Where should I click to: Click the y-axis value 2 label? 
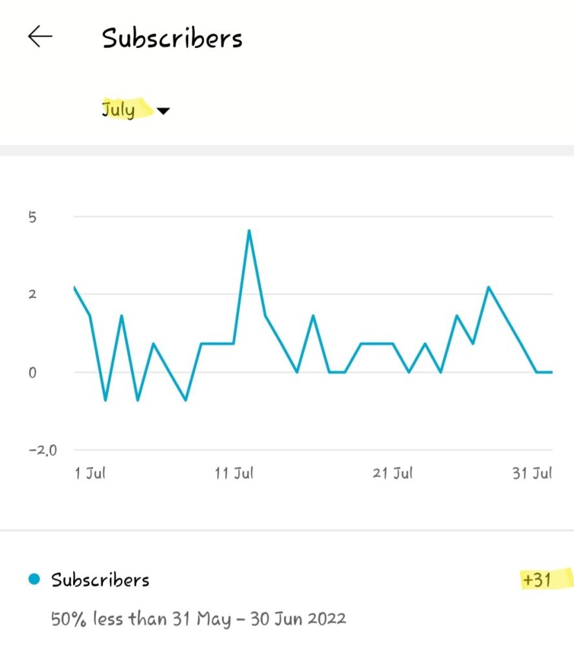click(x=31, y=294)
